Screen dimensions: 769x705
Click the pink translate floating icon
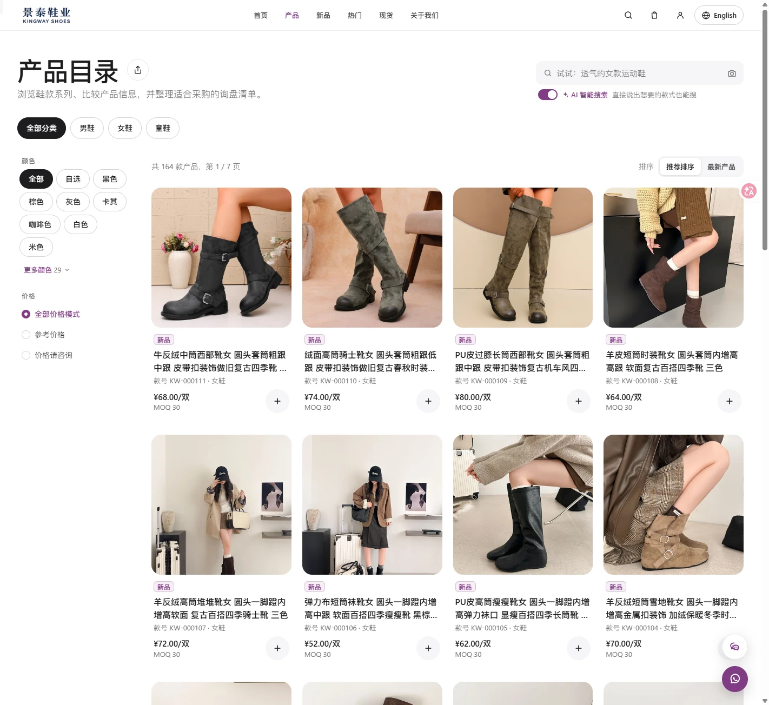tap(749, 191)
